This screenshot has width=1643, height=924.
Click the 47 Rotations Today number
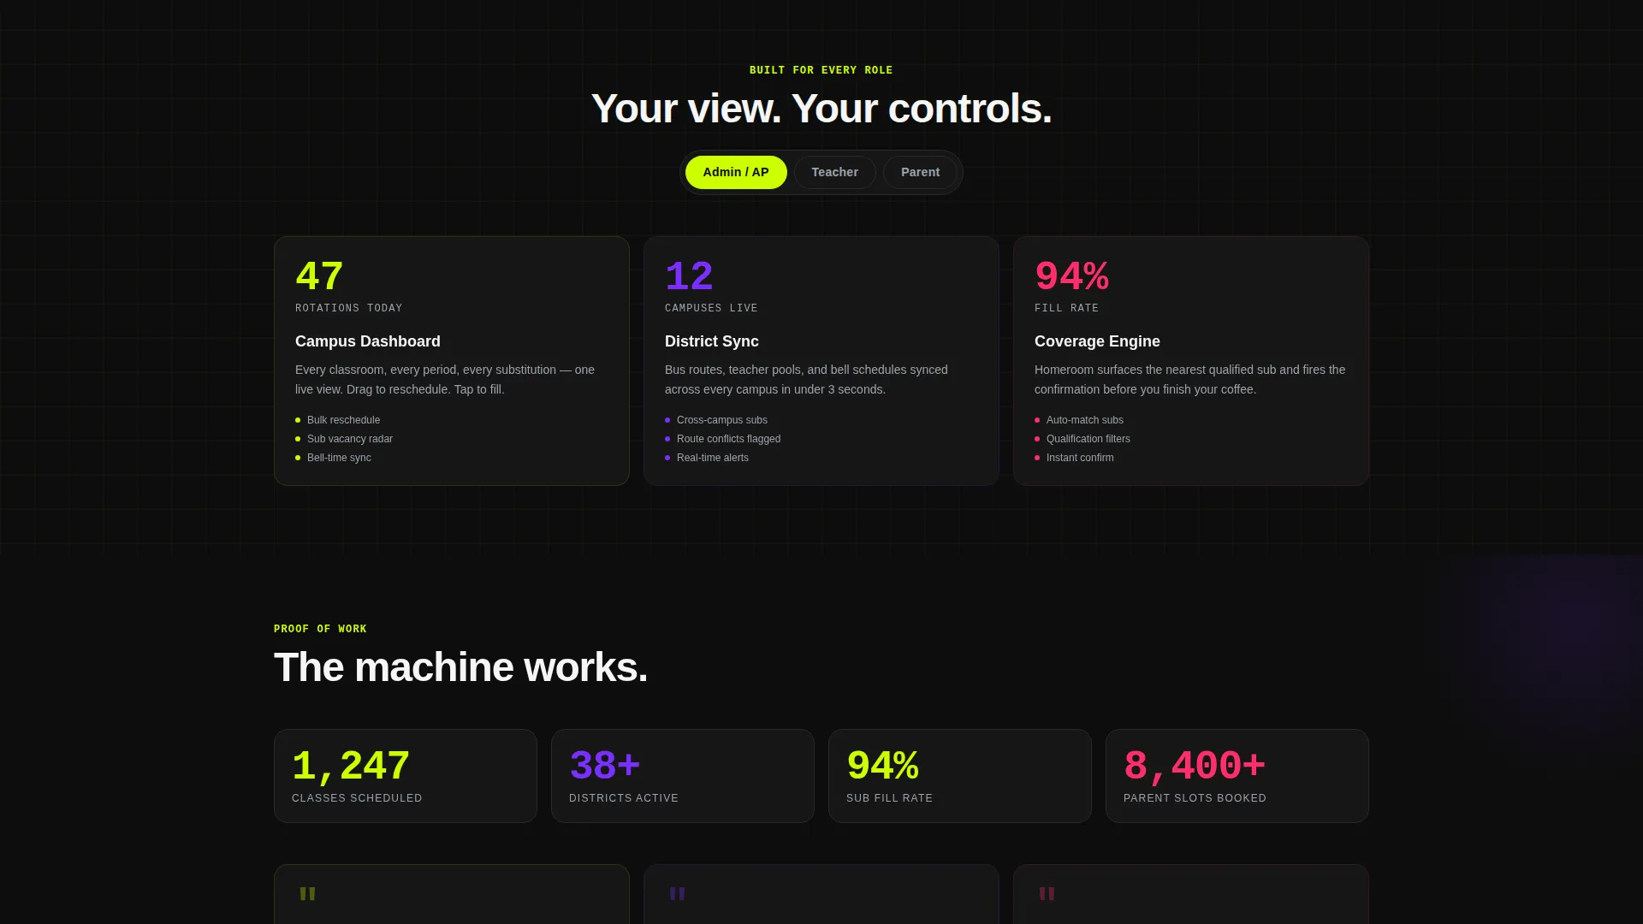(319, 277)
